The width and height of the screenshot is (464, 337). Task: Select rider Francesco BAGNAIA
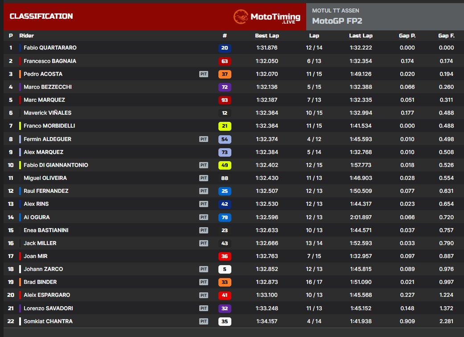[50, 61]
